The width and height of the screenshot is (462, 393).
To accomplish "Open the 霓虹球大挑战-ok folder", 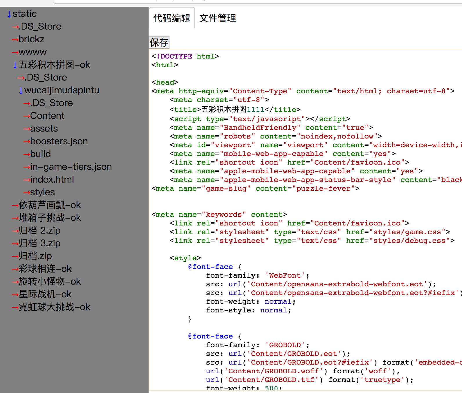I will (54, 307).
